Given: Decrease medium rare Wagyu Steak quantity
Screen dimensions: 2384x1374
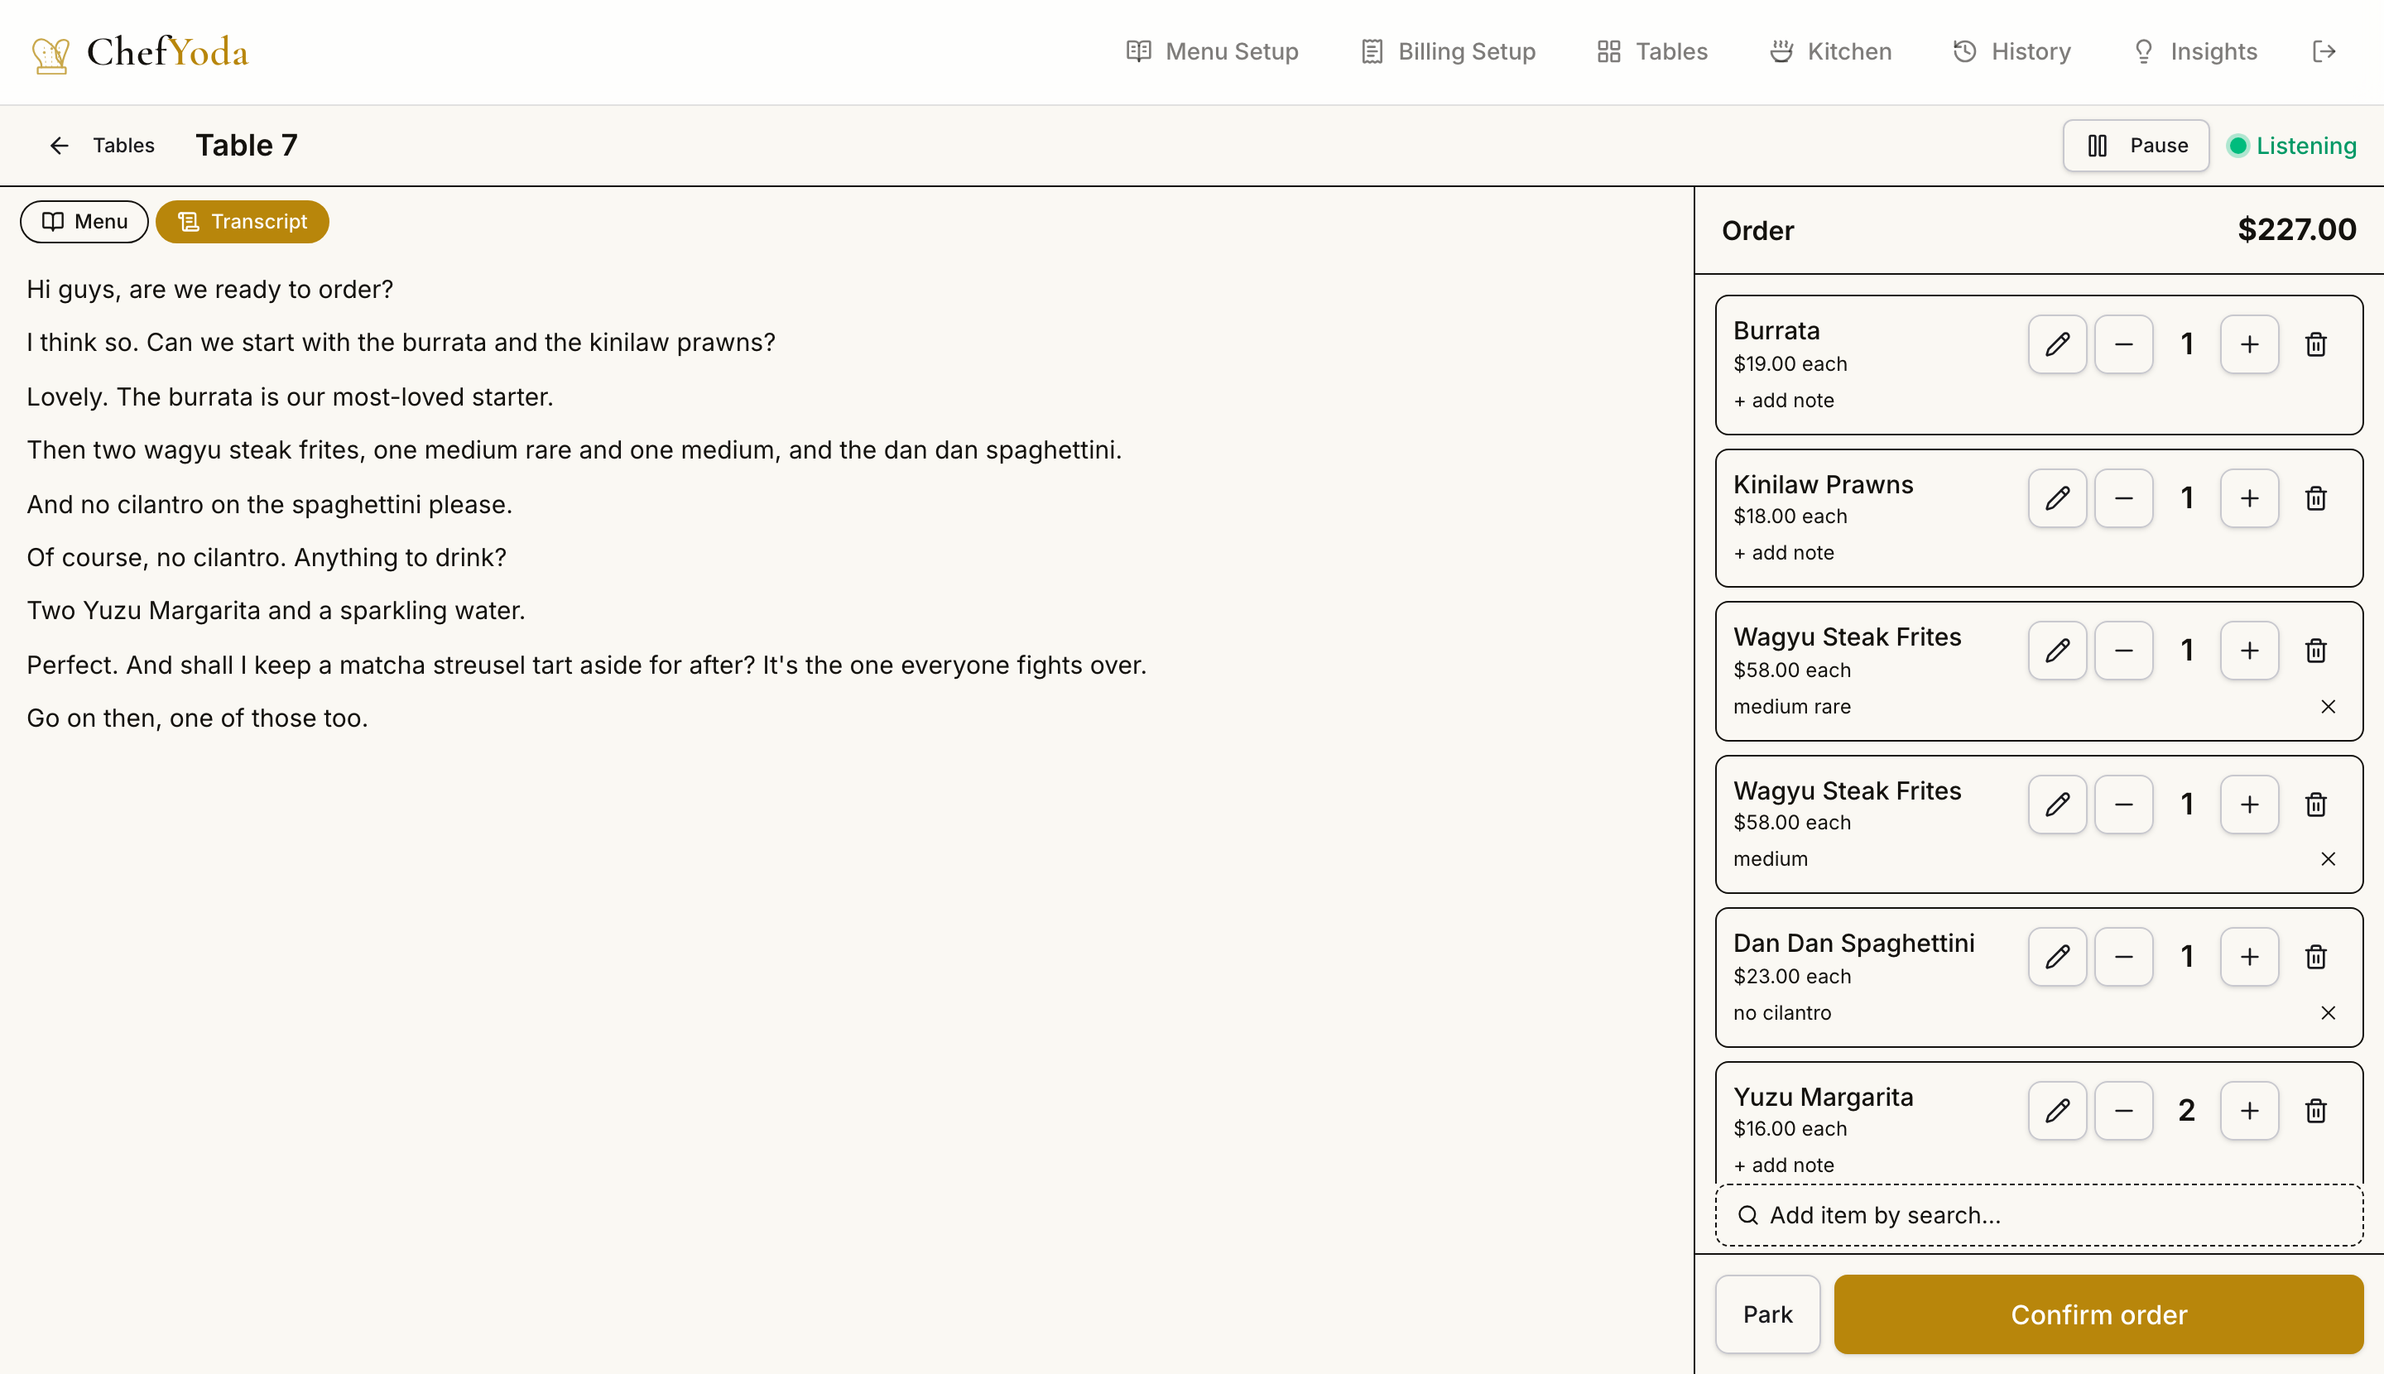Looking at the screenshot, I should click(x=2123, y=651).
